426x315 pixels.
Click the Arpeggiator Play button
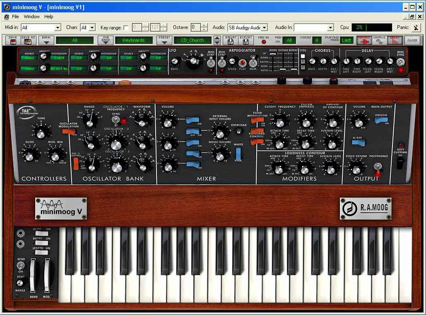pyautogui.click(x=243, y=63)
